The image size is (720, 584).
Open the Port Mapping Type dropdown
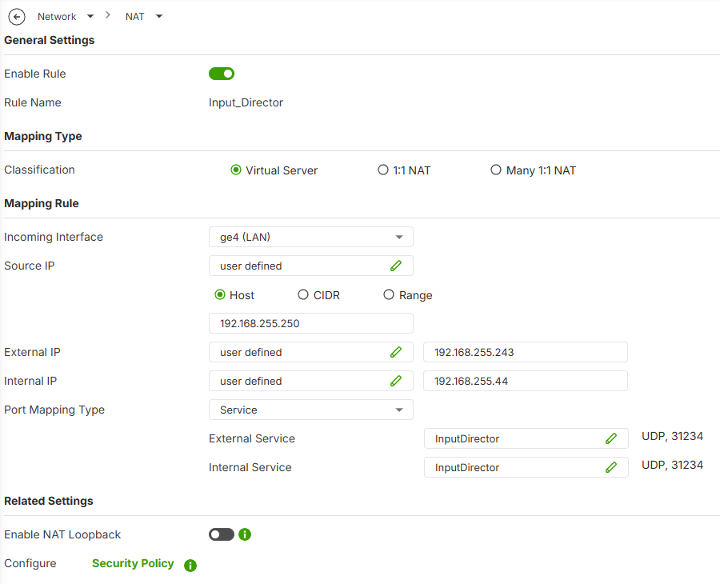[x=311, y=410]
